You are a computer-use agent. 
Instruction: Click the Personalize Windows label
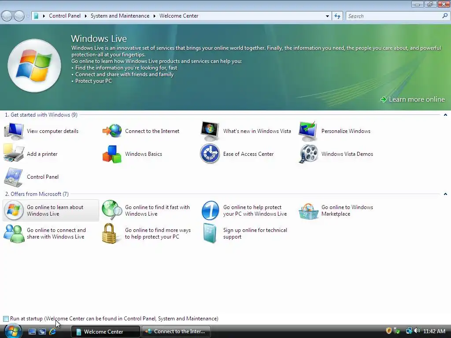coord(346,131)
